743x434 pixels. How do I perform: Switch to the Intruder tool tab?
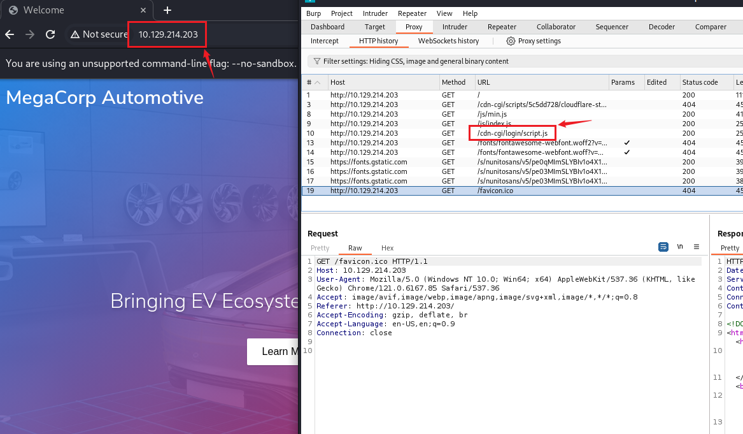(455, 27)
